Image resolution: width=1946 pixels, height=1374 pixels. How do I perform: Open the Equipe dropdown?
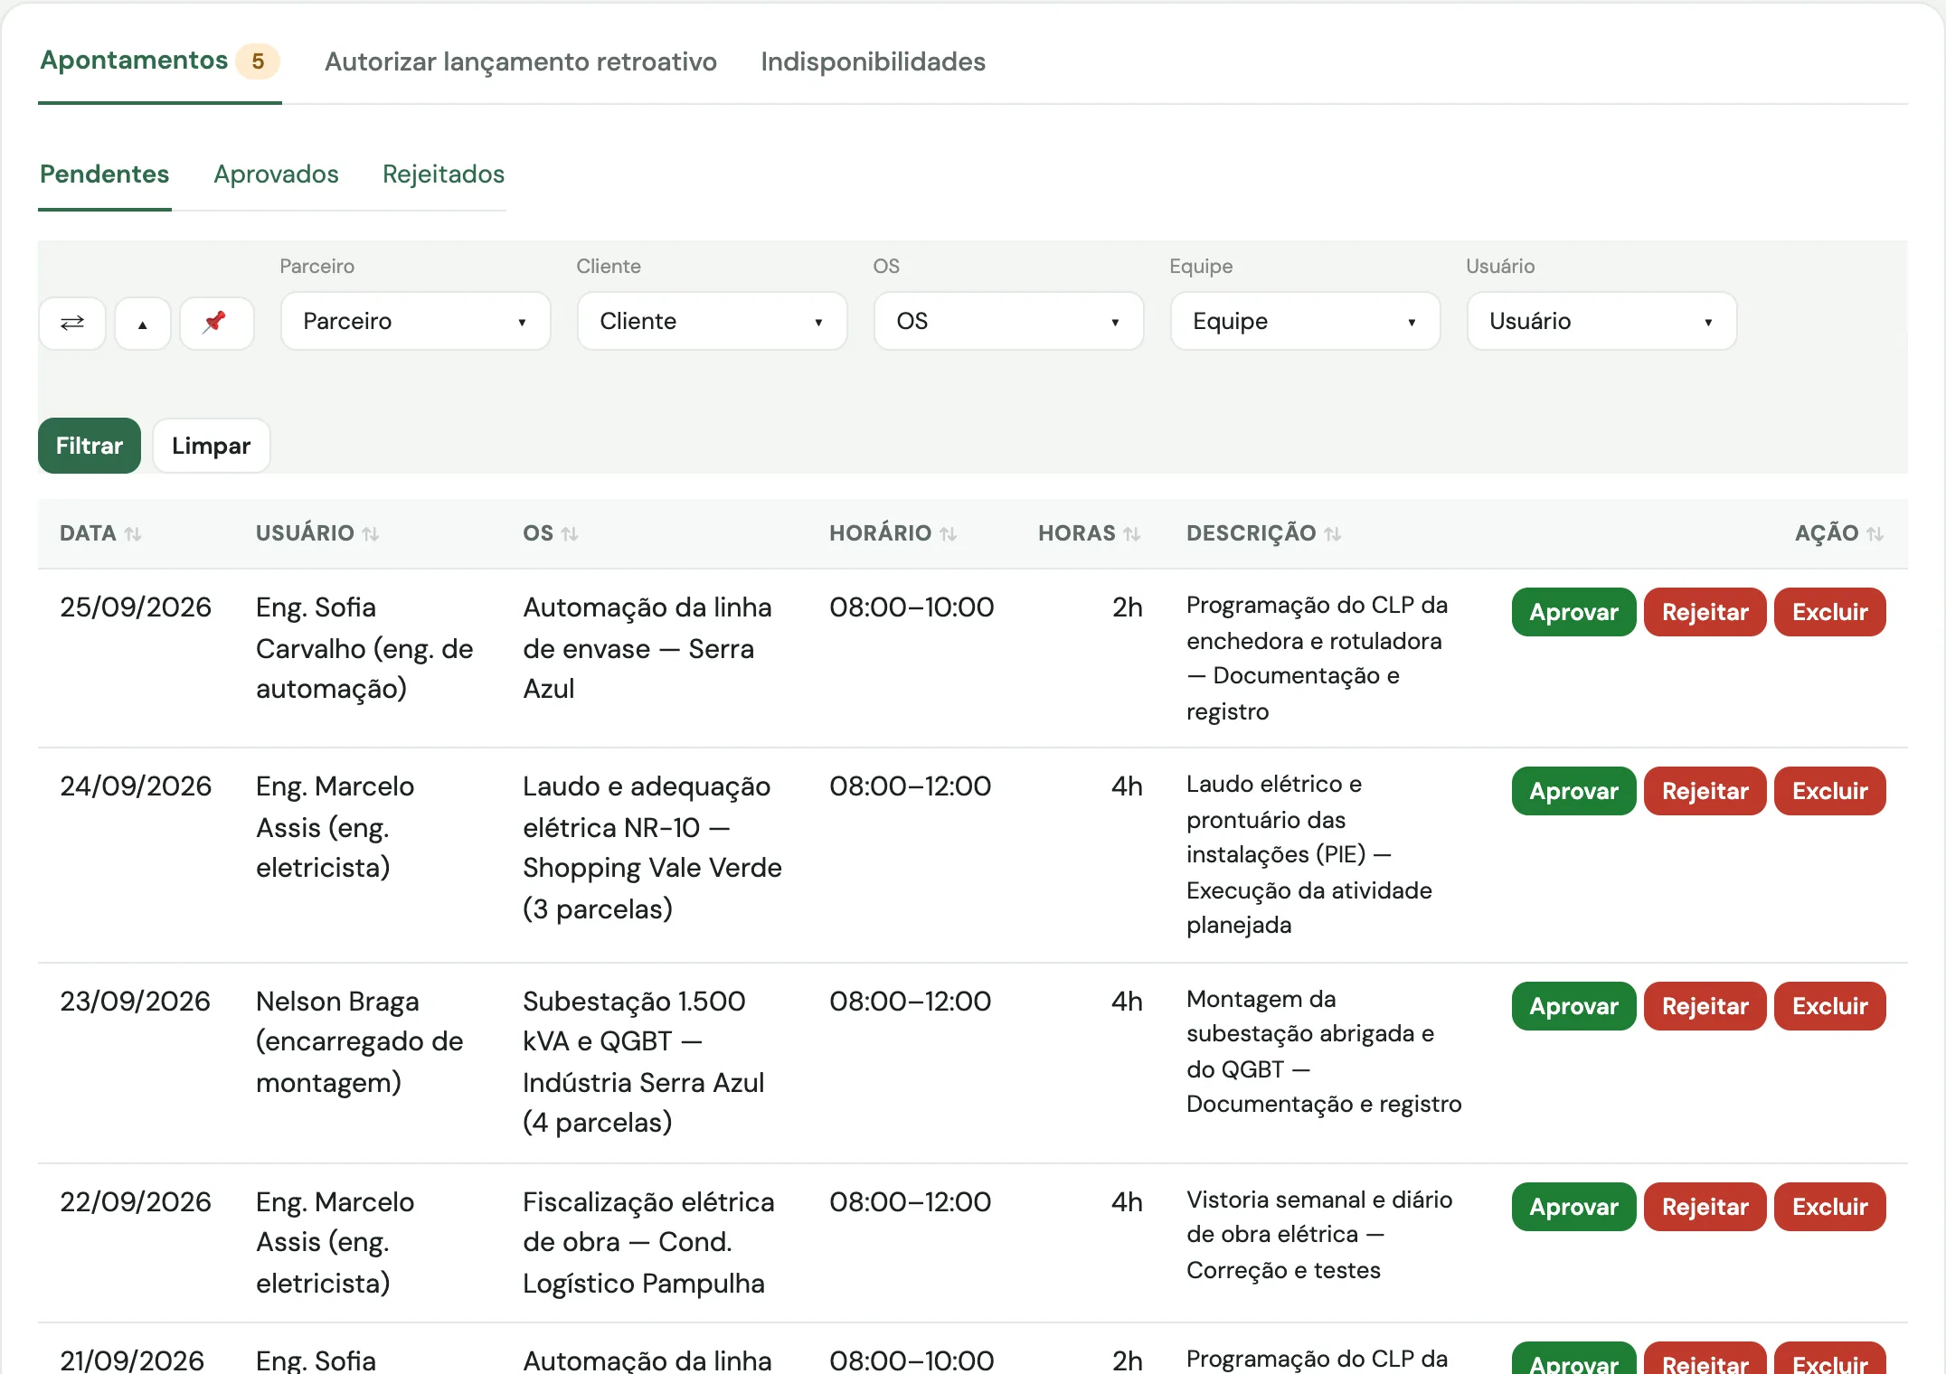pos(1306,321)
